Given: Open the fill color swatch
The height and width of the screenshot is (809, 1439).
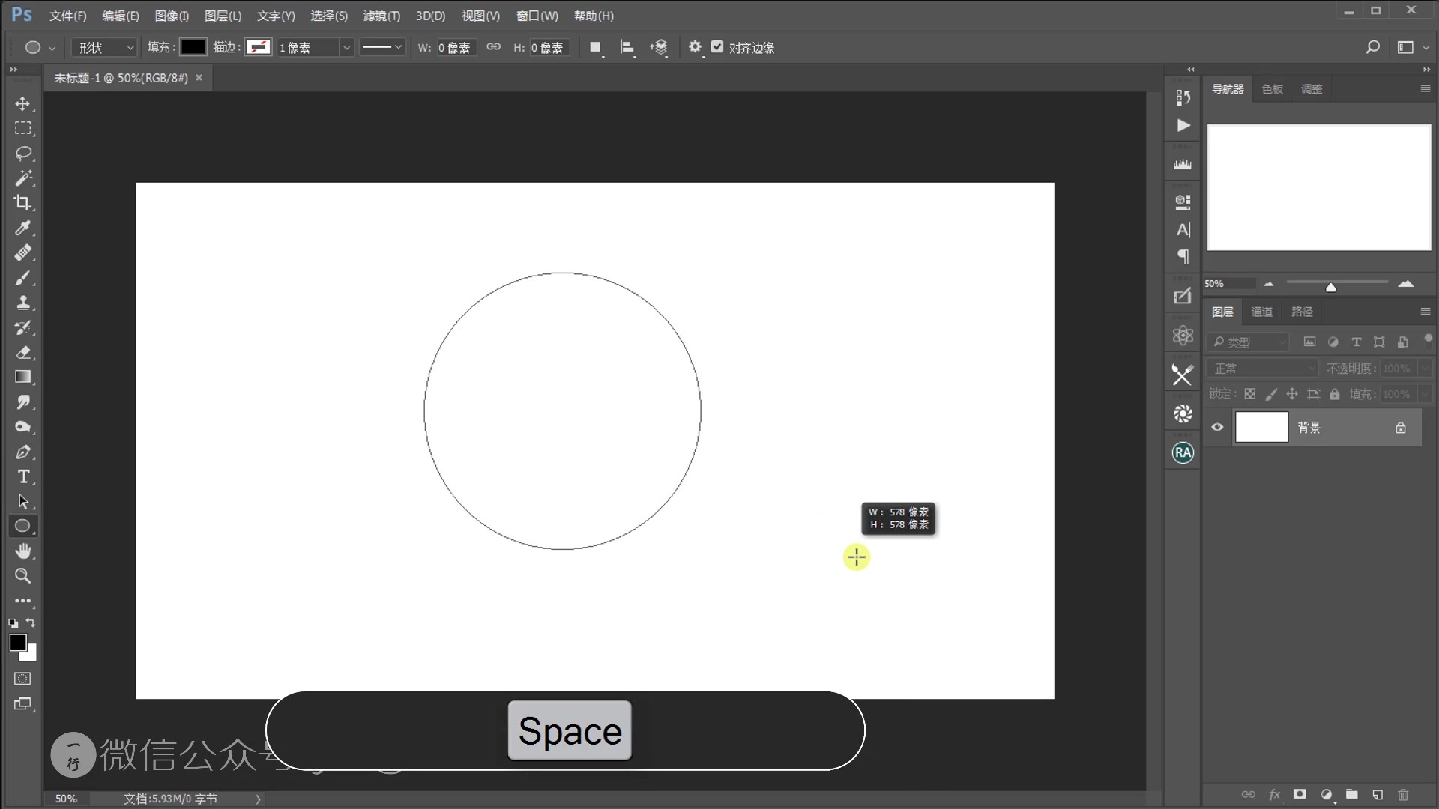Looking at the screenshot, I should coord(193,47).
